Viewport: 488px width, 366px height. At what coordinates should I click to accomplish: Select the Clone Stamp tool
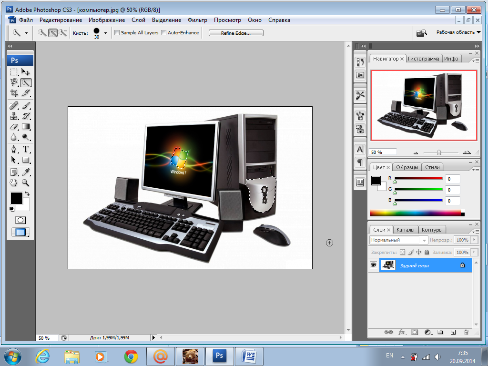coord(14,116)
